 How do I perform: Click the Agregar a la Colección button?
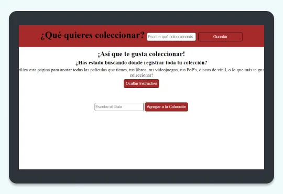[166, 107]
